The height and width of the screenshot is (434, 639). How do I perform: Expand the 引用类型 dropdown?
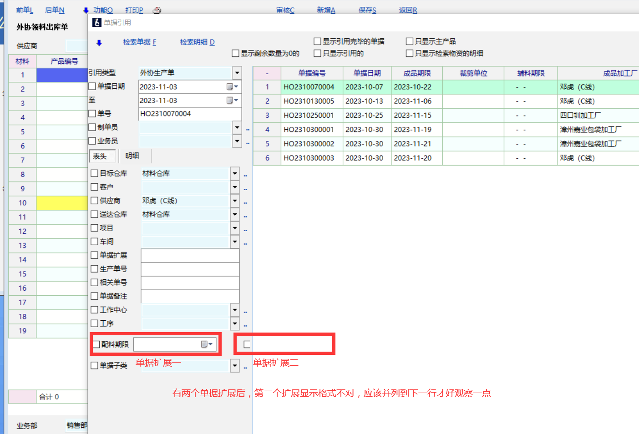(x=237, y=73)
